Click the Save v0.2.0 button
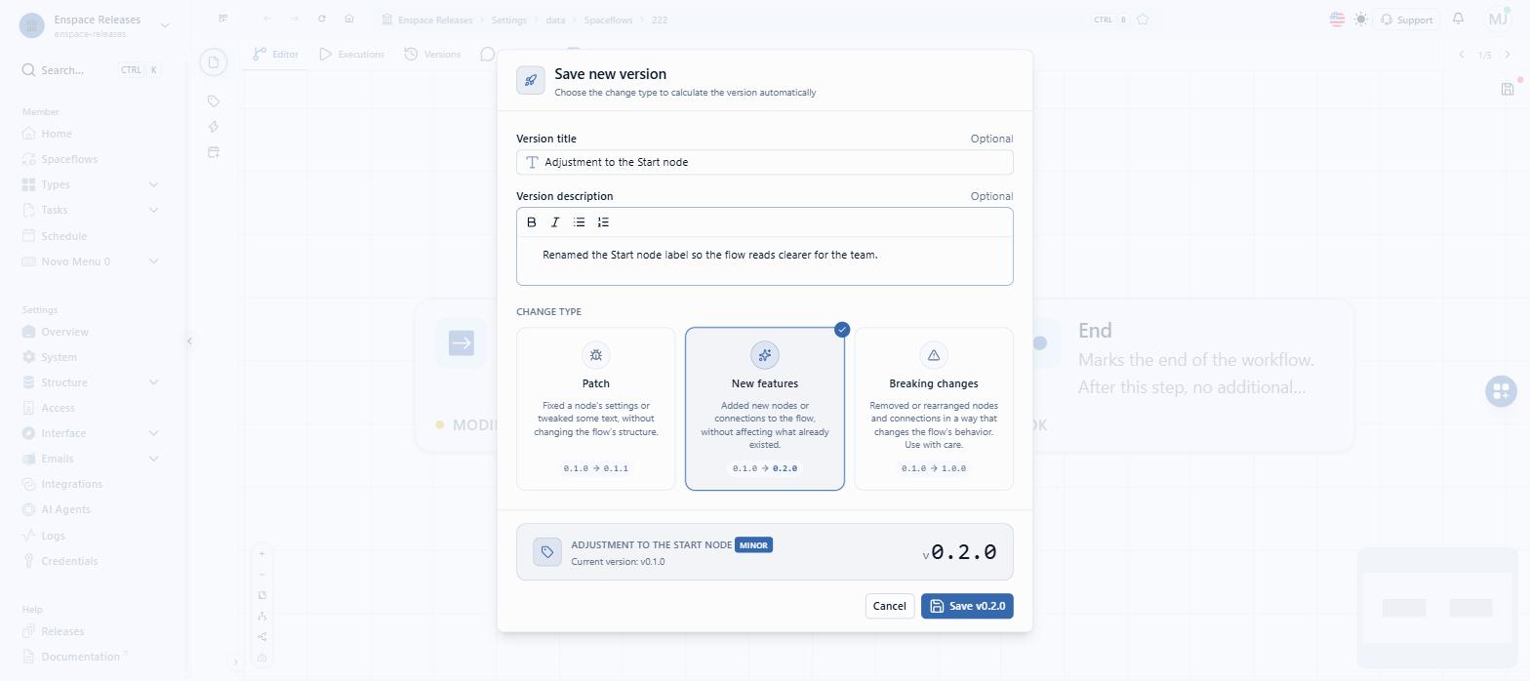 click(967, 606)
